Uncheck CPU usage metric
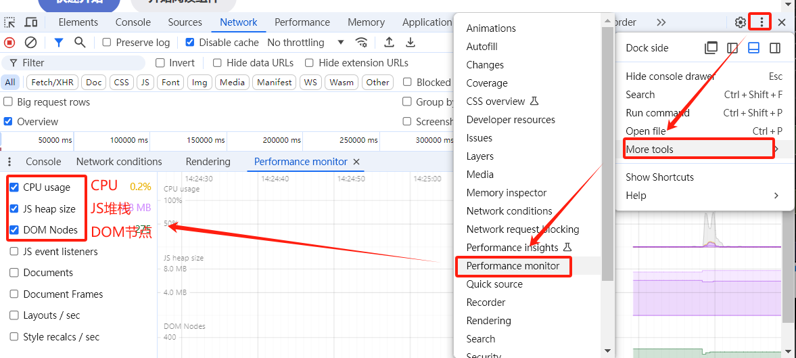This screenshot has height=358, width=796. (x=14, y=187)
